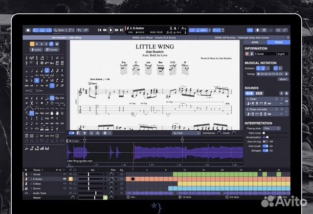Apply the fermata symbol
The height and width of the screenshot is (214, 313).
(x=62, y=75)
